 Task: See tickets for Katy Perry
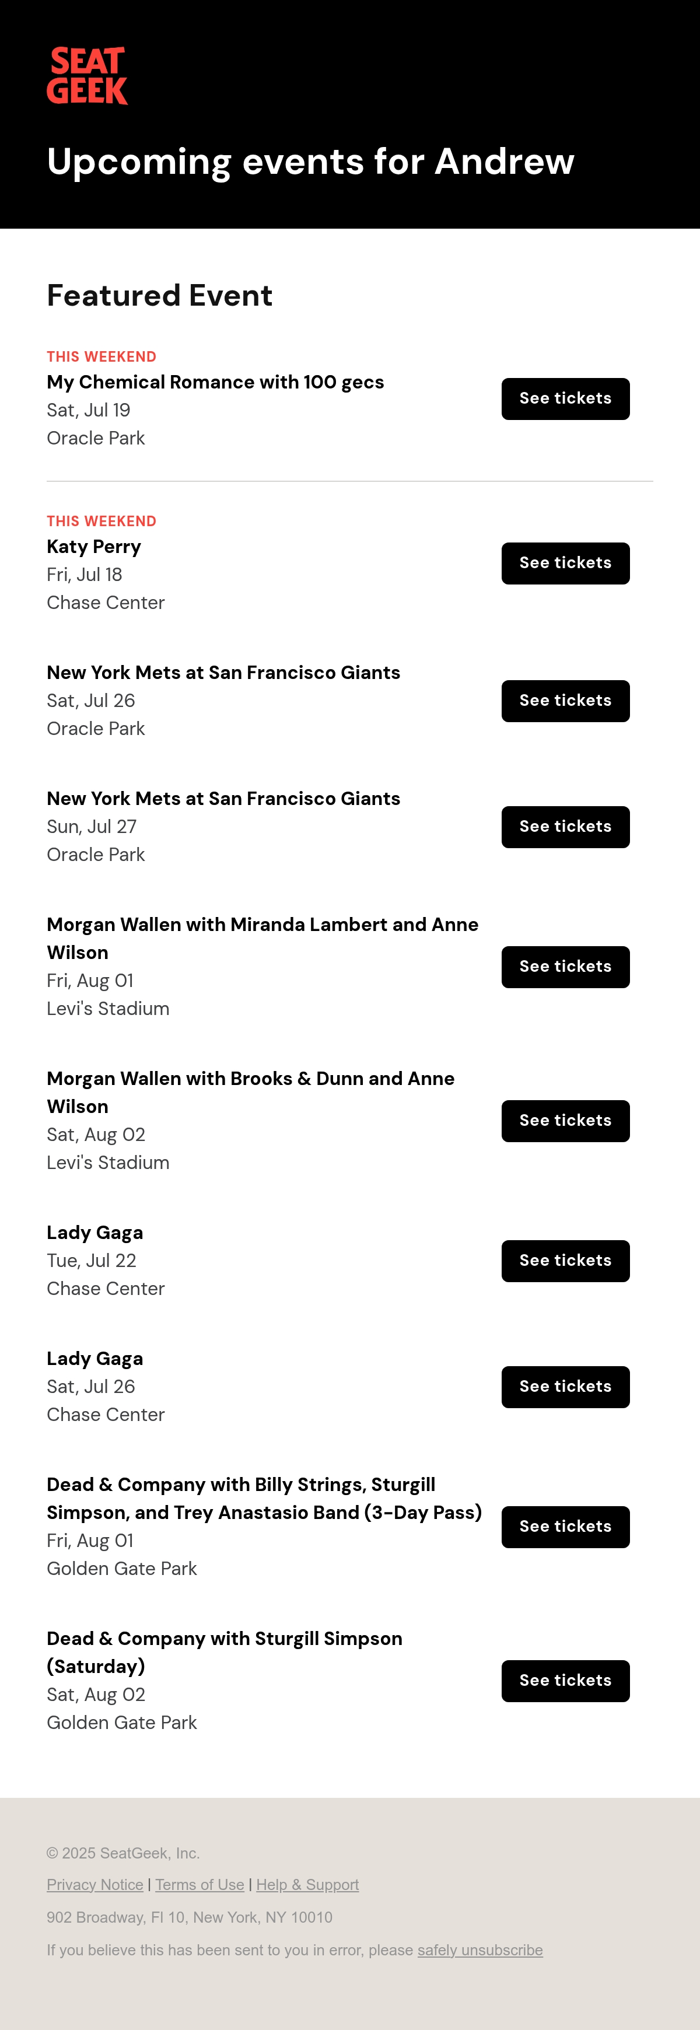pyautogui.click(x=565, y=563)
